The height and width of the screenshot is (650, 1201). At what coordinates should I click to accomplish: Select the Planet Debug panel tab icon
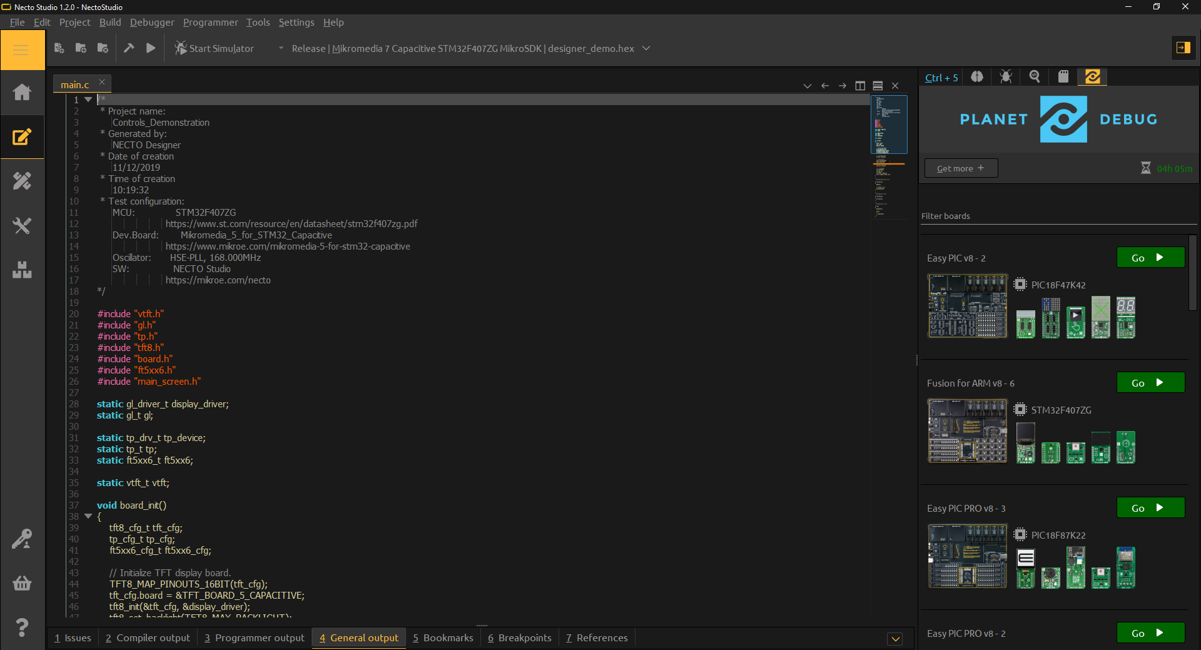[1093, 77]
